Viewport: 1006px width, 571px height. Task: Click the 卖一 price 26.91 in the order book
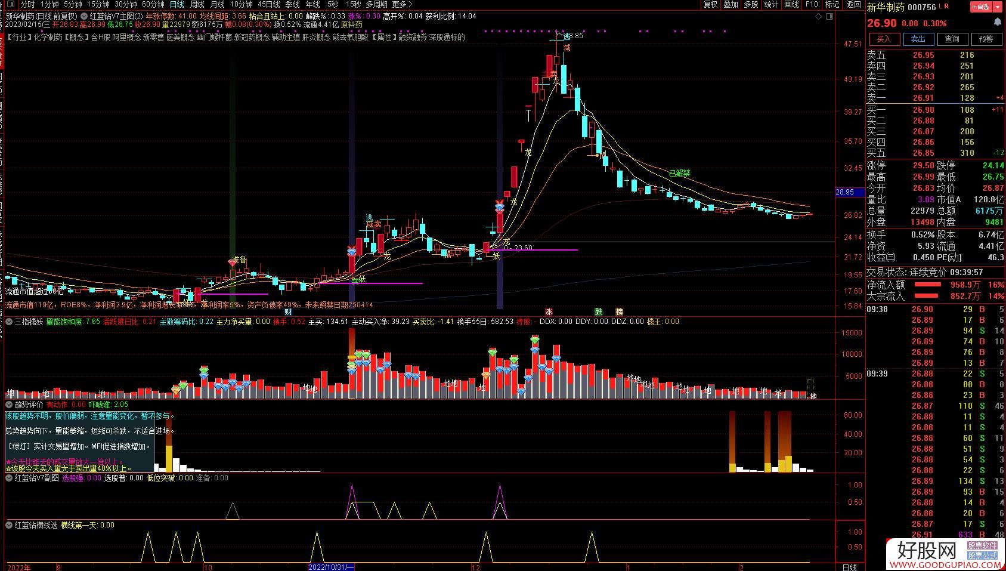click(x=923, y=98)
